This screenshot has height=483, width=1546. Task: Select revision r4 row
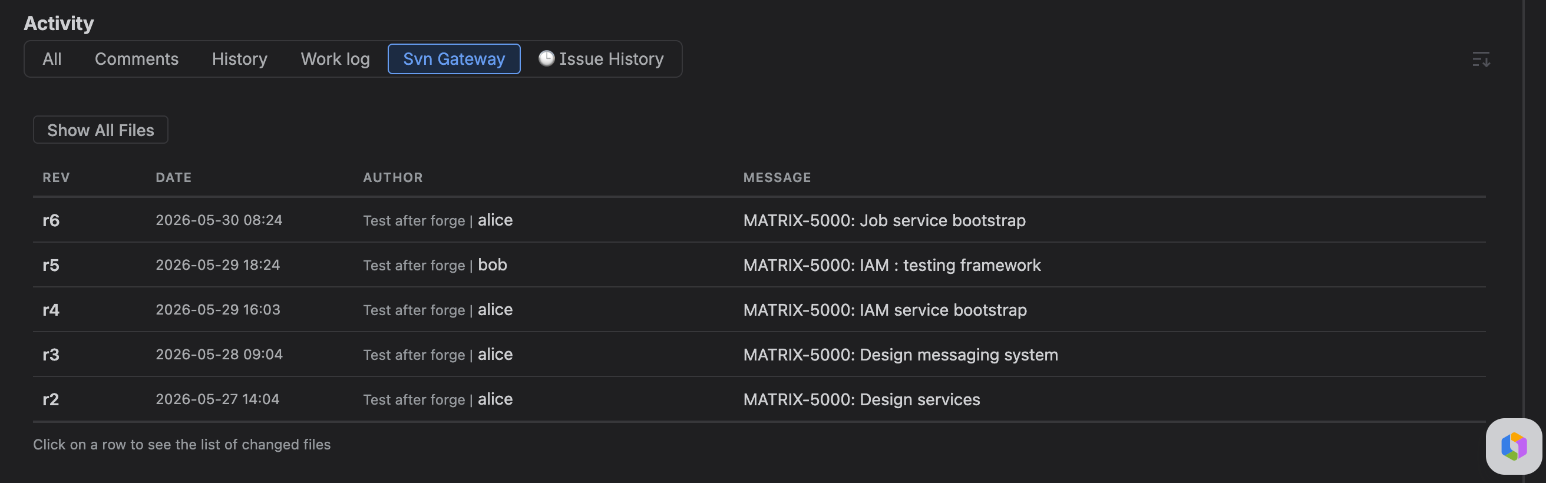pos(759,310)
